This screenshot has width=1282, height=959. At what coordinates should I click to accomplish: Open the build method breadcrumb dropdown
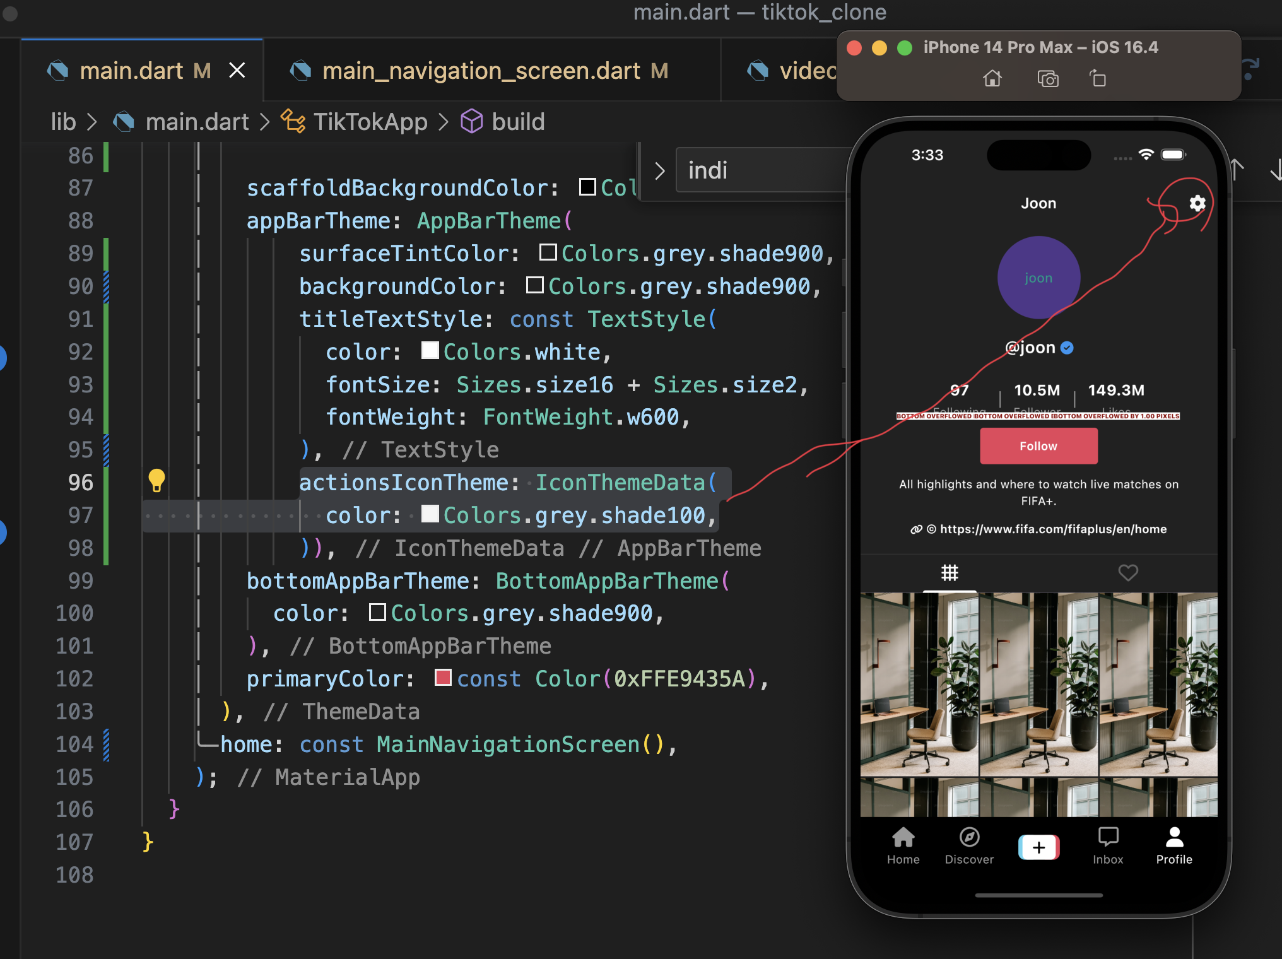[x=517, y=122]
